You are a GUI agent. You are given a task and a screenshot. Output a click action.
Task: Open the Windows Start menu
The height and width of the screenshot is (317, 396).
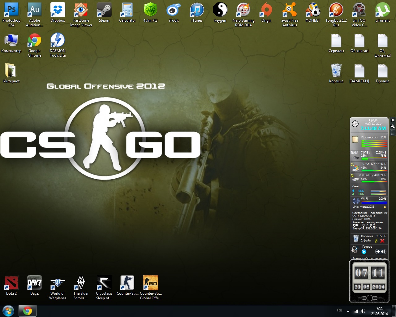[x=8, y=311]
